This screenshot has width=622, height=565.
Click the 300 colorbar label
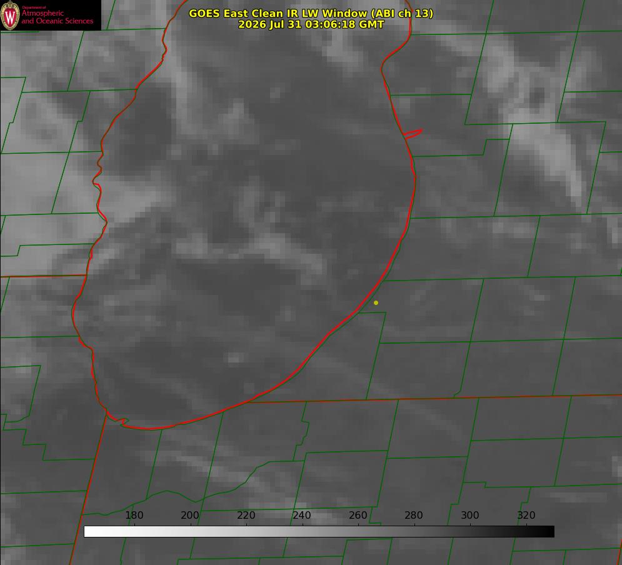click(x=469, y=515)
